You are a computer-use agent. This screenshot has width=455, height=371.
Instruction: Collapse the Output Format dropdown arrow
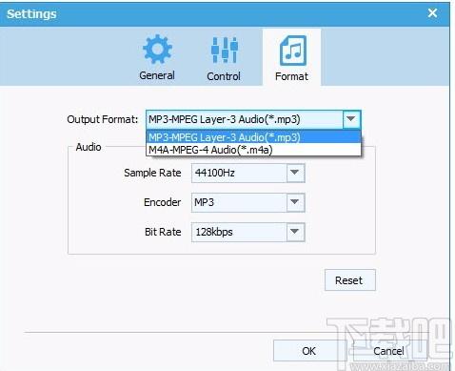tap(351, 119)
